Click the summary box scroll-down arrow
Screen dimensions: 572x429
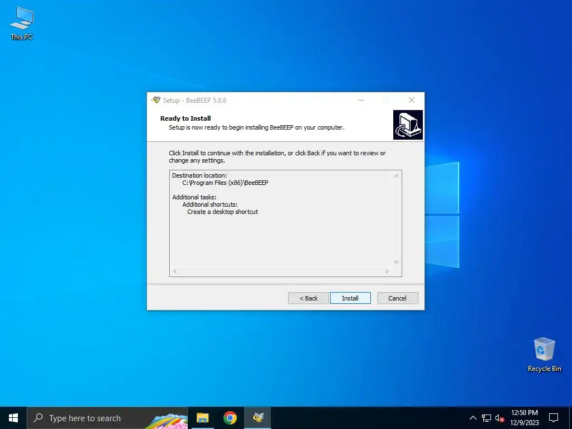coord(396,262)
